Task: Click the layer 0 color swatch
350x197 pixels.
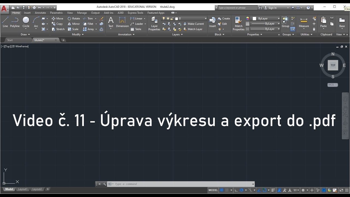Action: (177, 19)
